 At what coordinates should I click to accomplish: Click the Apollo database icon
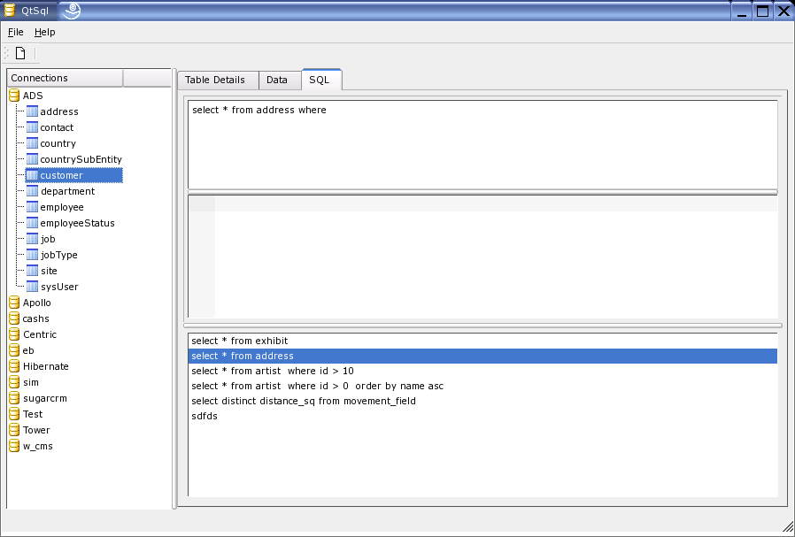tap(15, 303)
